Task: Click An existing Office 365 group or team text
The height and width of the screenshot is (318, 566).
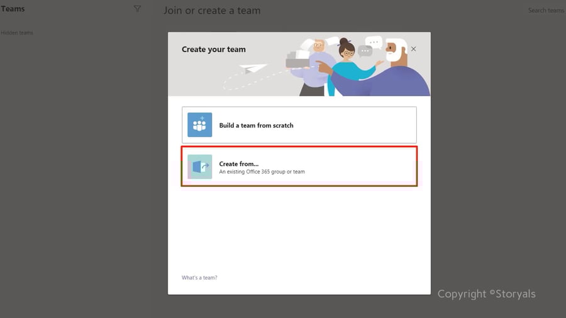Action: (x=262, y=172)
